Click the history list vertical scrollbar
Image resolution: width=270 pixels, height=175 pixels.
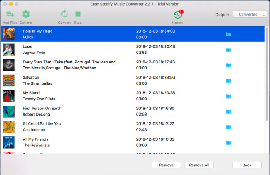click(267, 74)
